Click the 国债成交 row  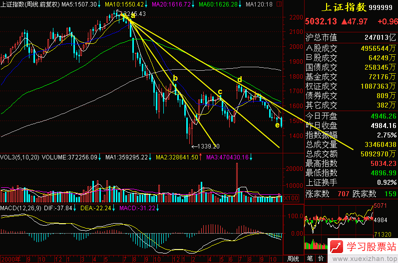351,67
